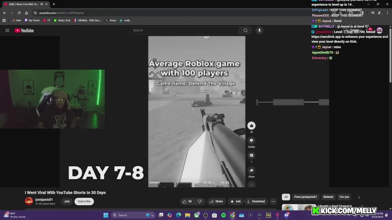392x220 pixels.
Task: Open File Explorer from the taskbar
Action: pyautogui.click(x=187, y=215)
